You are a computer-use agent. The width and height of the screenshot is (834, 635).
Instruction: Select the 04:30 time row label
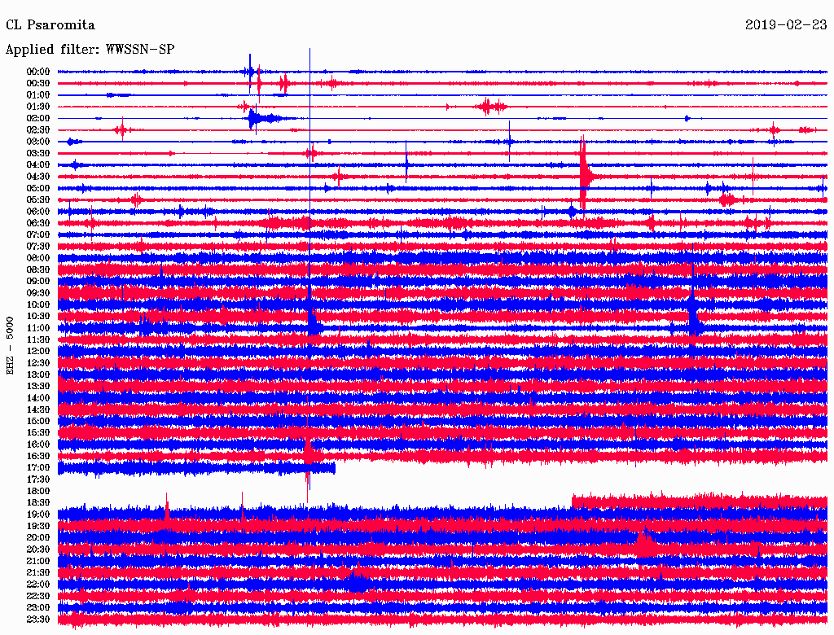tap(38, 177)
